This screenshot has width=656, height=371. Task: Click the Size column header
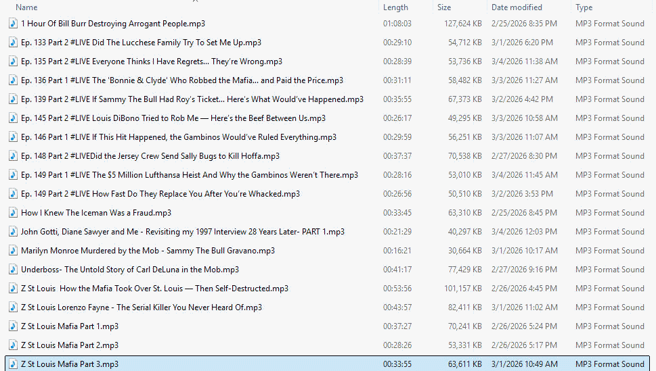coord(444,7)
